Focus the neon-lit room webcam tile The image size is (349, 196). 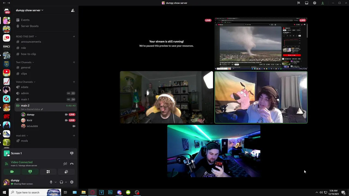[214, 151]
